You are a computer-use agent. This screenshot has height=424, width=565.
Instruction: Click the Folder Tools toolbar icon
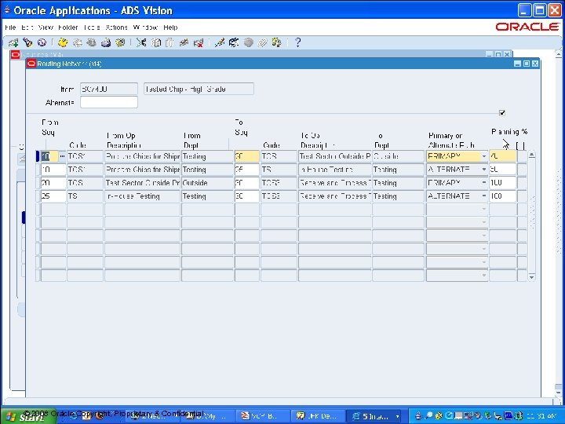(x=276, y=43)
